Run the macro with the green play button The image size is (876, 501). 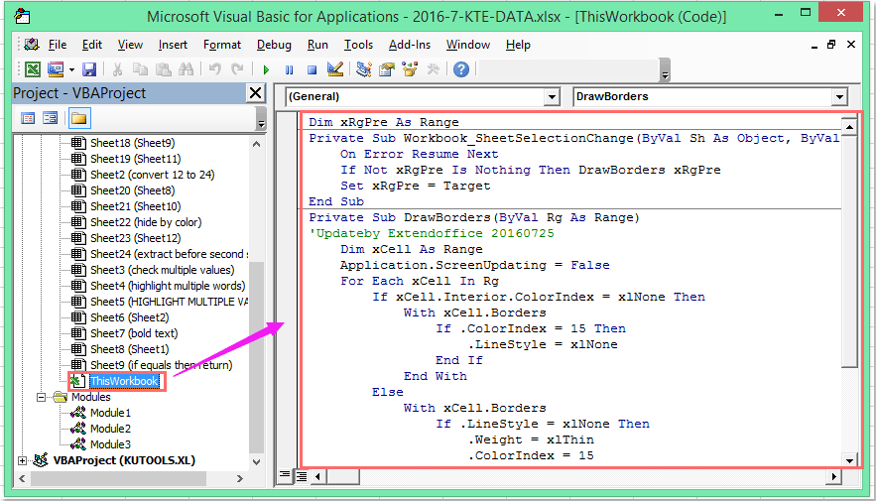(x=265, y=69)
